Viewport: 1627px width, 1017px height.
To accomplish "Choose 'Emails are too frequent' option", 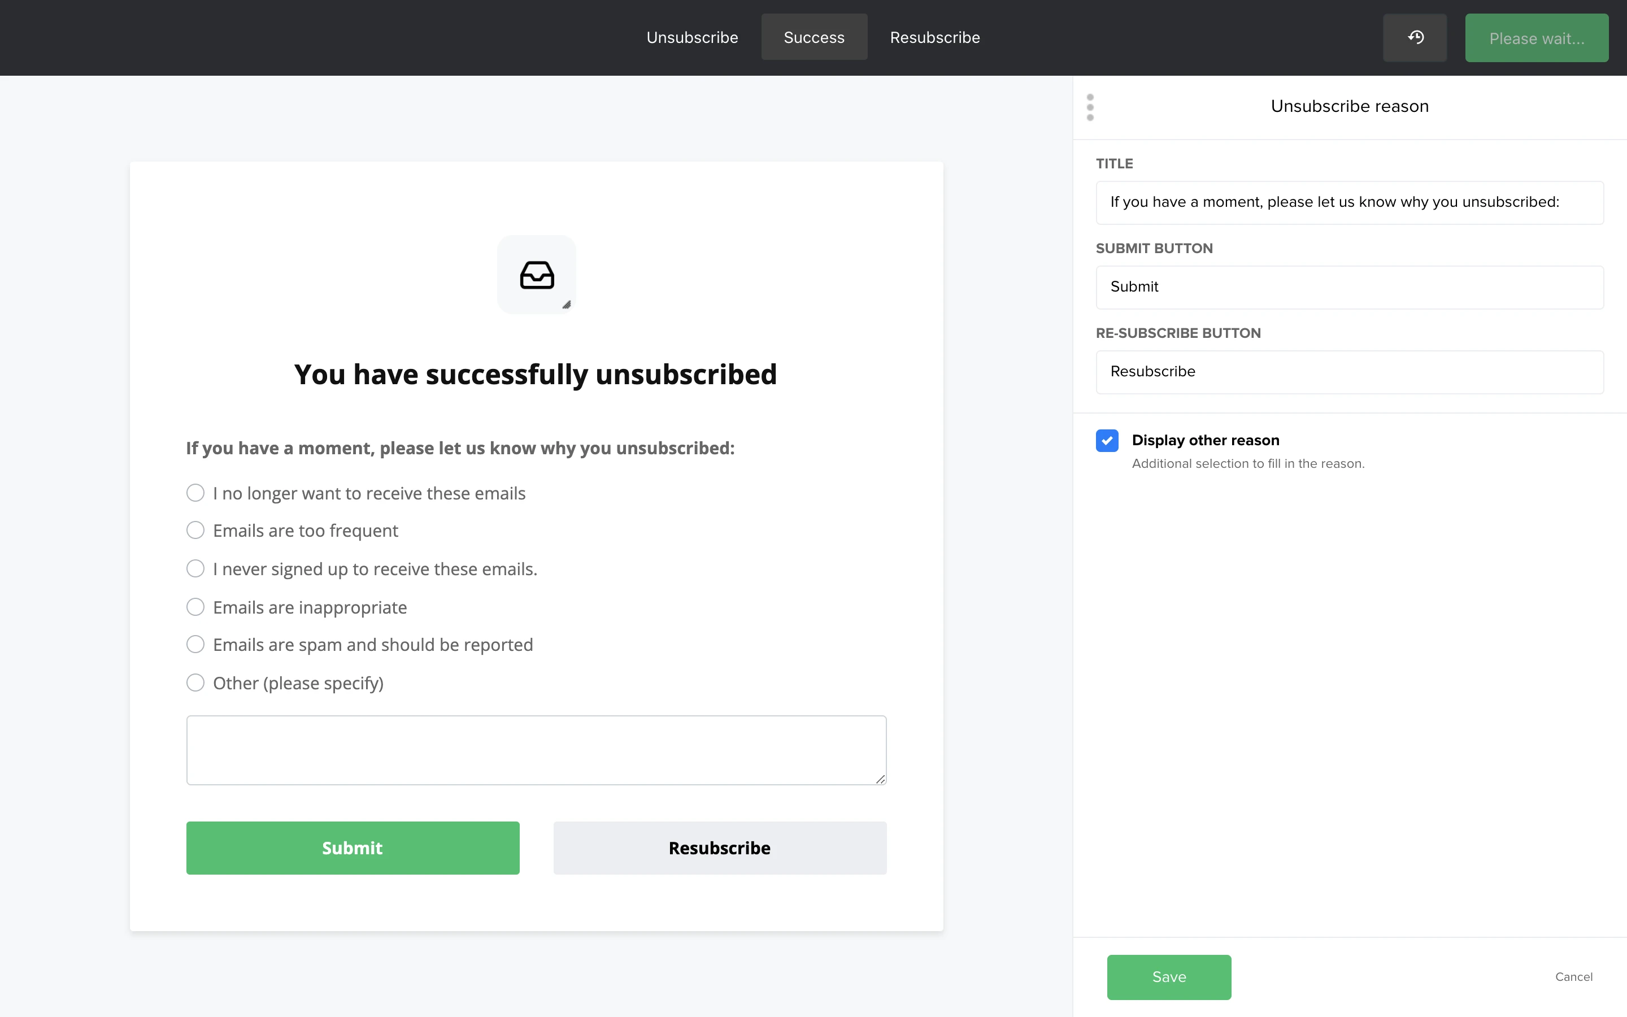I will pyautogui.click(x=195, y=531).
